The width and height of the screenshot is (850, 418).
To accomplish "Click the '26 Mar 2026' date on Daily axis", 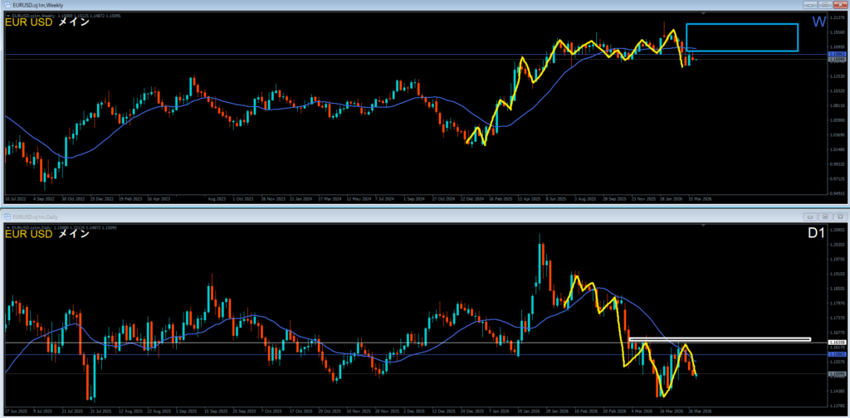I will click(x=700, y=411).
